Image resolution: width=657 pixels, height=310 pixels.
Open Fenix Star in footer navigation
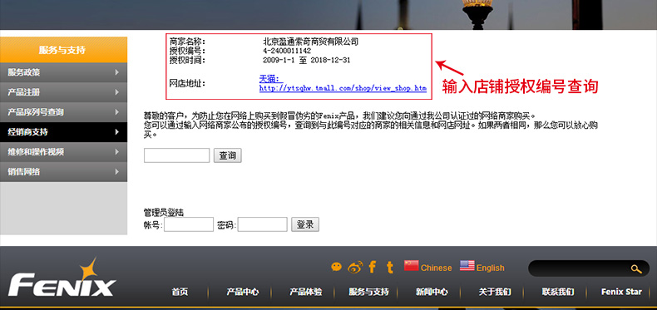coord(621,292)
